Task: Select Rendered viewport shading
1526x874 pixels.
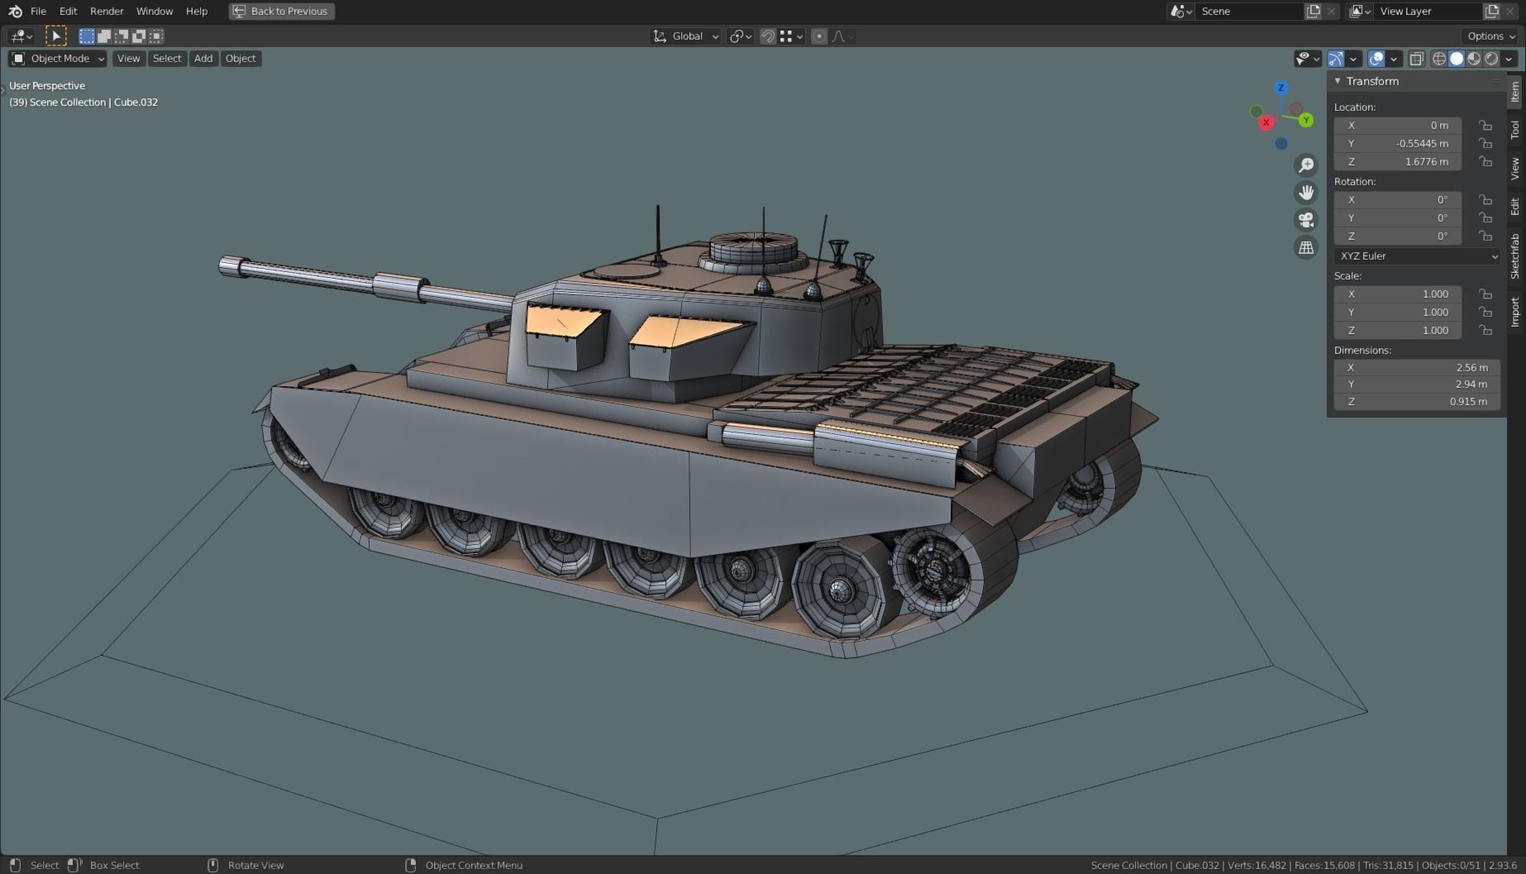Action: coord(1491,59)
